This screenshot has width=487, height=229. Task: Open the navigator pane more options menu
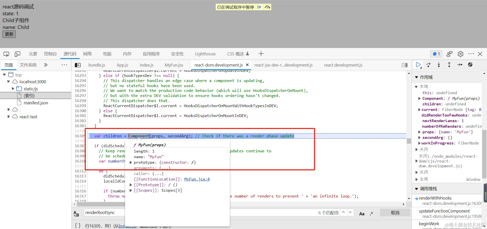click(64, 65)
